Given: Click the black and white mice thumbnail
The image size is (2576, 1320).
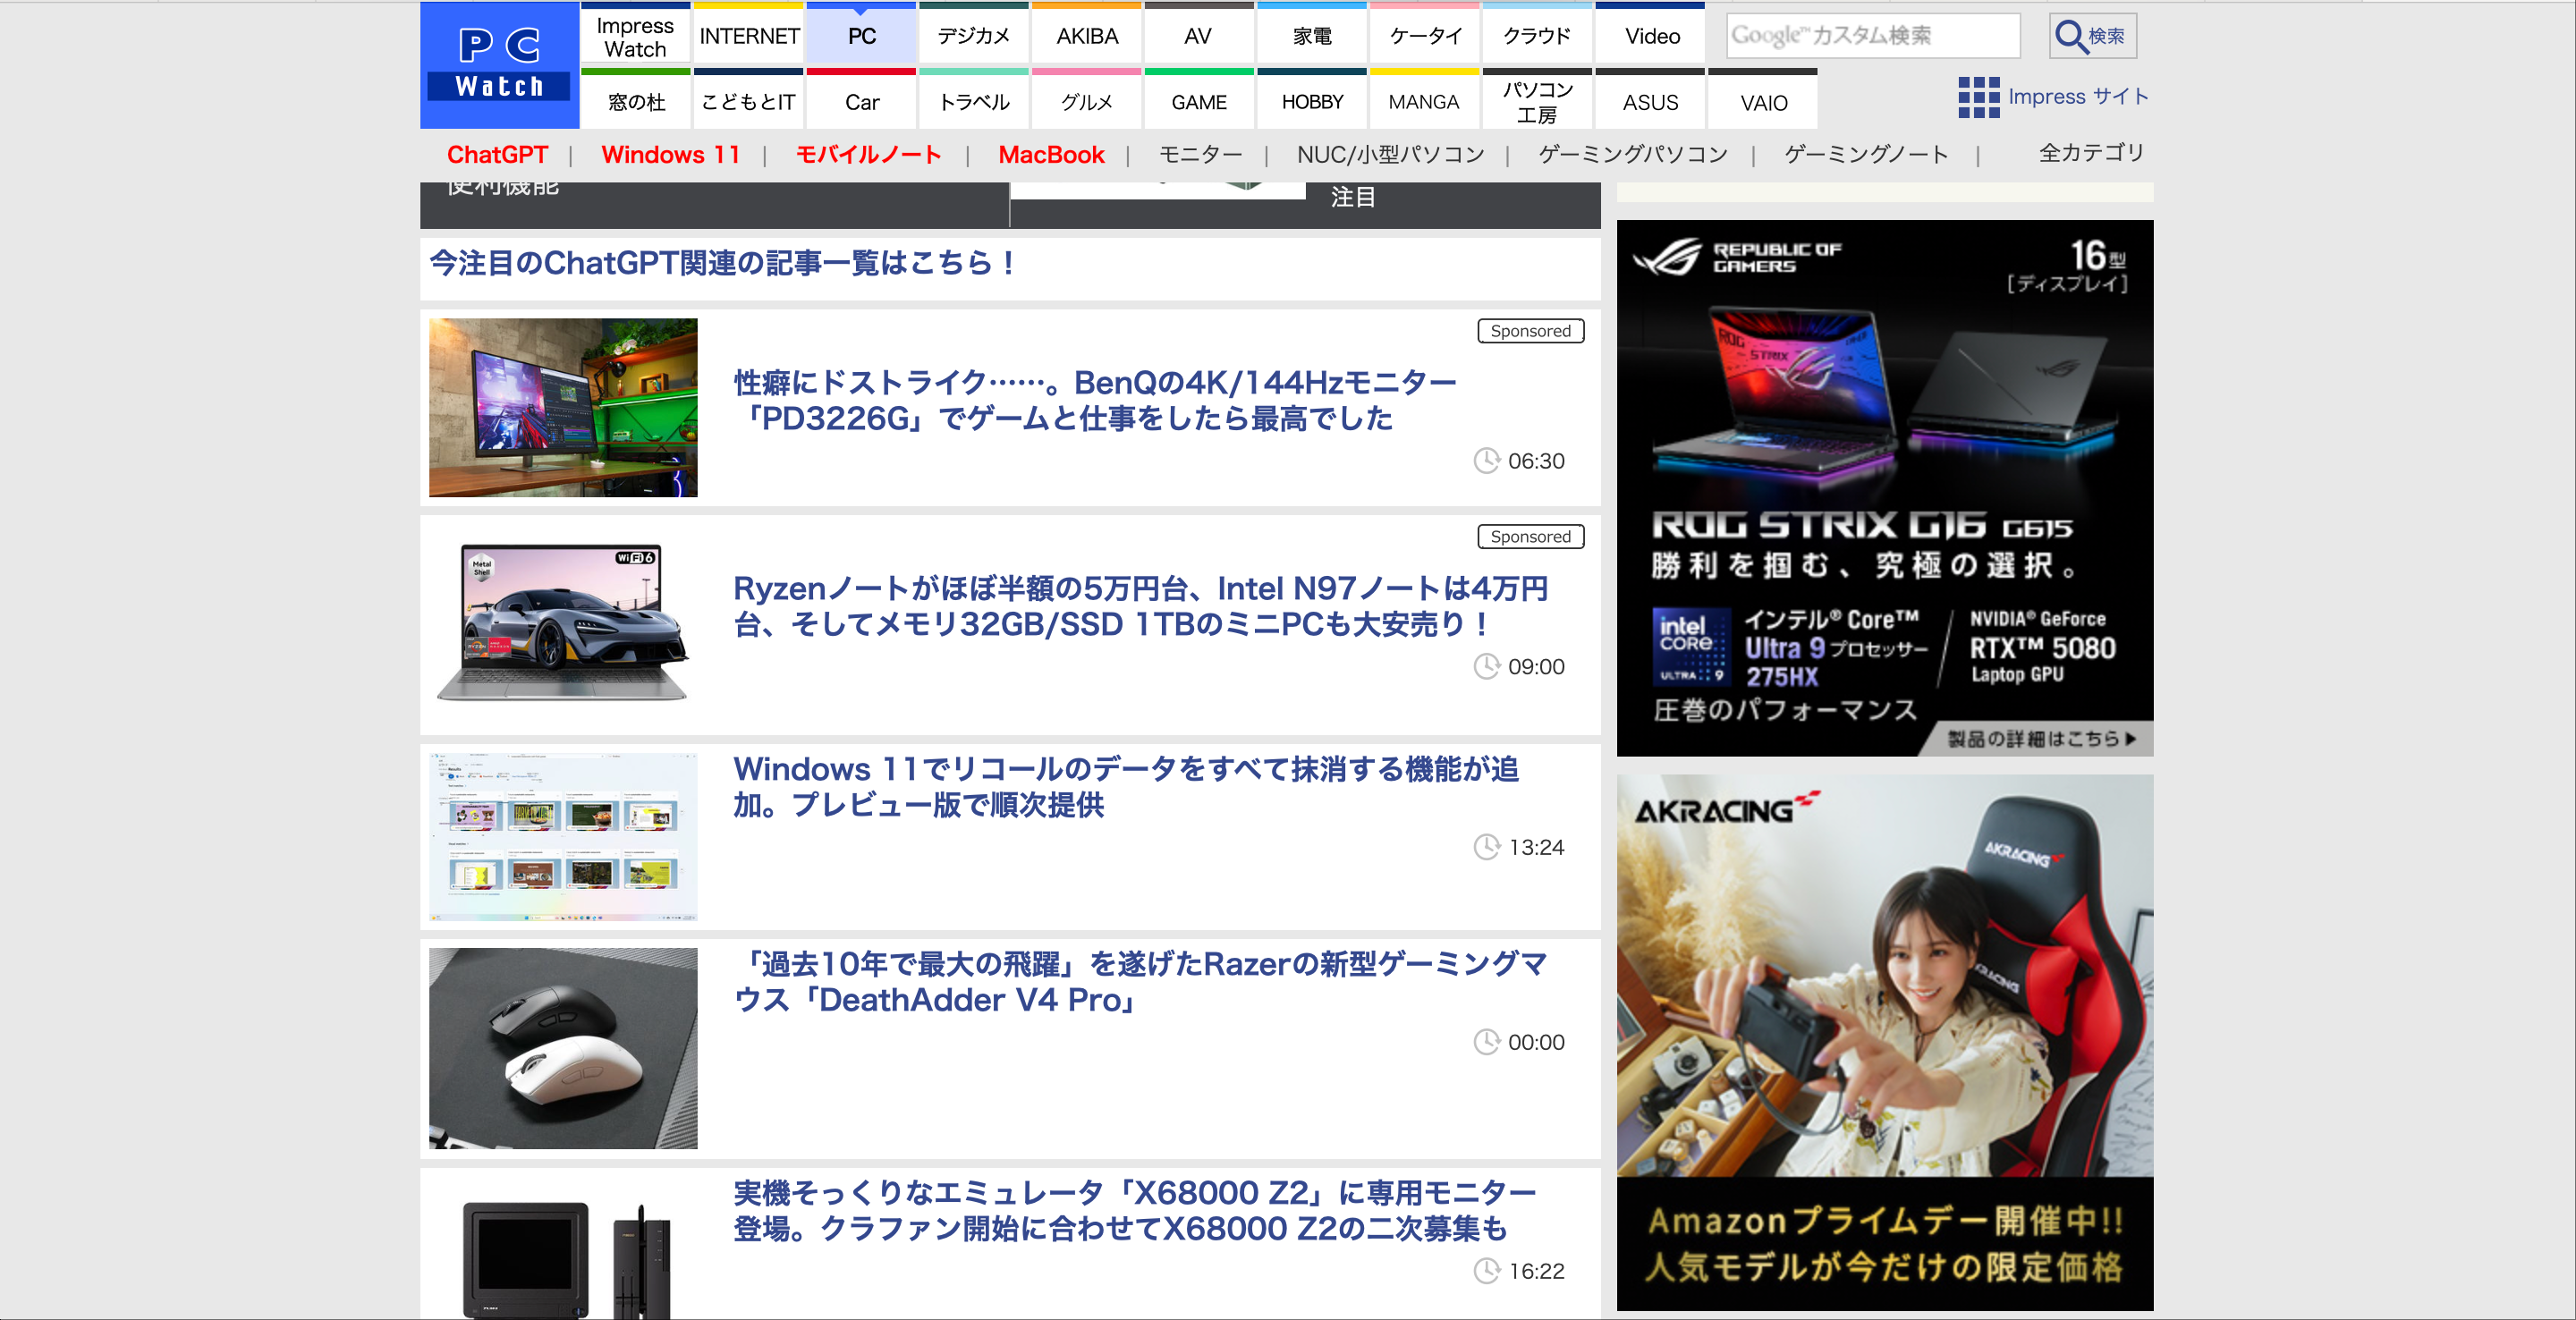Looking at the screenshot, I should (563, 1048).
